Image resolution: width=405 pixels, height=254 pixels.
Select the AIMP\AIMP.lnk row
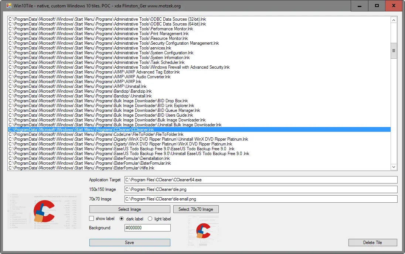pyautogui.click(x=199, y=82)
